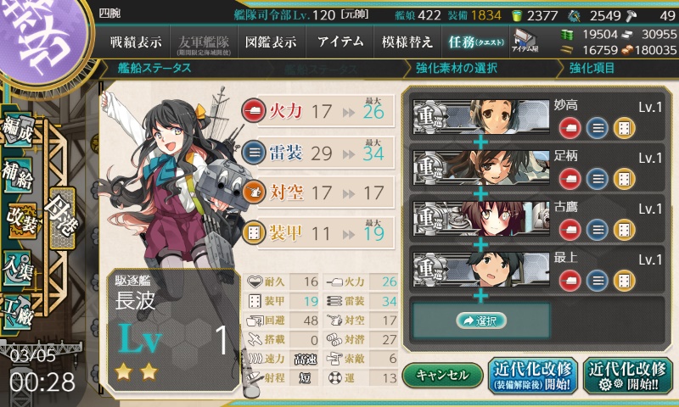The width and height of the screenshot is (679, 407).
Task: Open the 戦績表示 records menu
Action: (136, 42)
